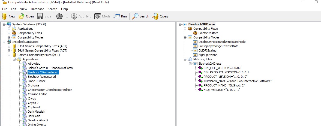Viewport: 321px width, 126px height.
Task: Select the Broforce application
Action: pos(33,85)
